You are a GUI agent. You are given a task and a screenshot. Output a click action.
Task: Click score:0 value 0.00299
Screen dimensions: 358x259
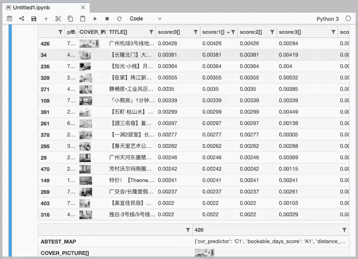pyautogui.click(x=167, y=112)
